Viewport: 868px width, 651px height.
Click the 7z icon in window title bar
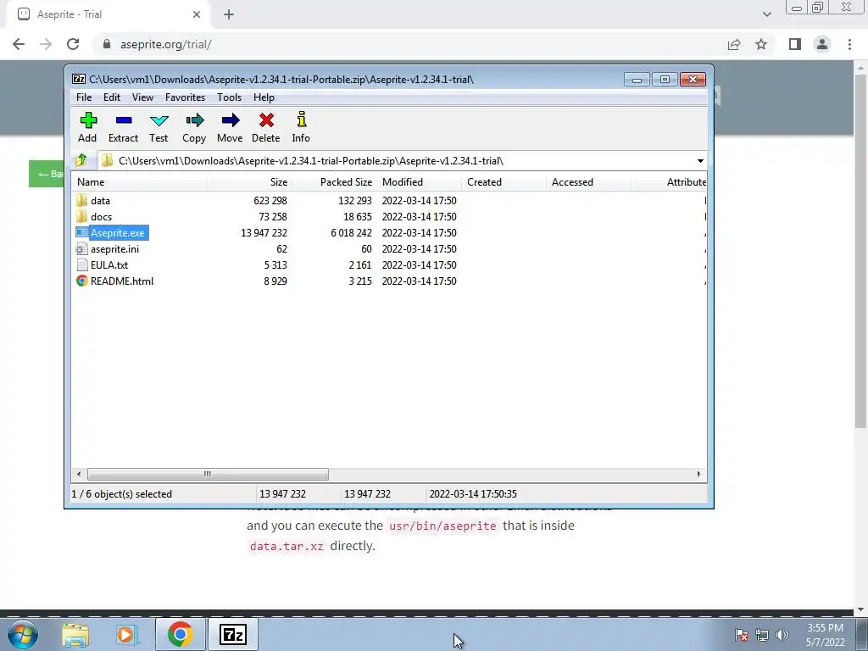[x=79, y=79]
